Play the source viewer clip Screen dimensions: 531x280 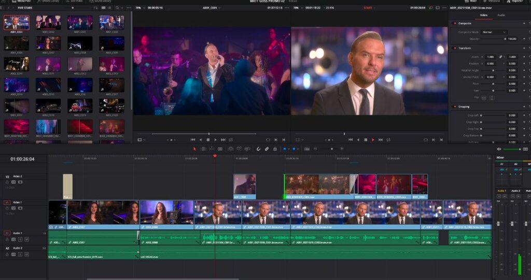point(215,140)
